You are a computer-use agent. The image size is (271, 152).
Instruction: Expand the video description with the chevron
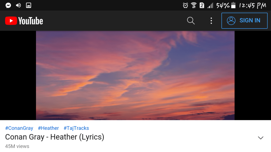coord(261,138)
